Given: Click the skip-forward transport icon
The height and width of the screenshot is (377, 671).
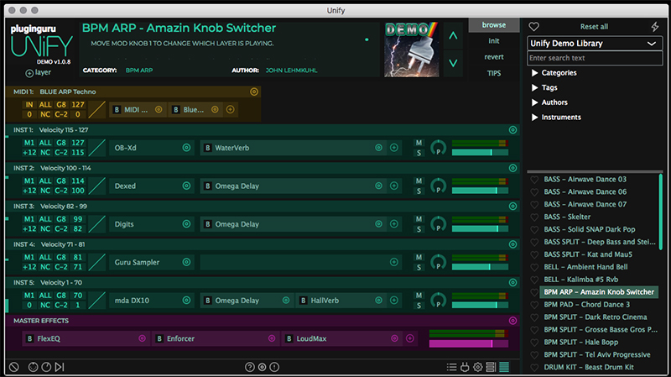Looking at the screenshot, I should pyautogui.click(x=60, y=367).
